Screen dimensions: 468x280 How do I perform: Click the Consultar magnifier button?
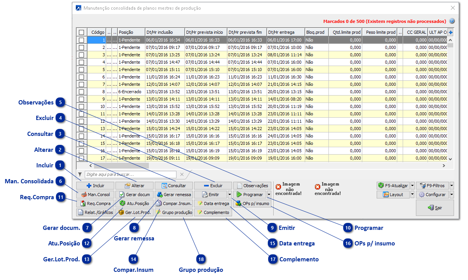[x=174, y=186]
